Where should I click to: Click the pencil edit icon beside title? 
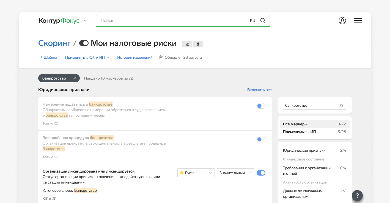pyautogui.click(x=187, y=44)
